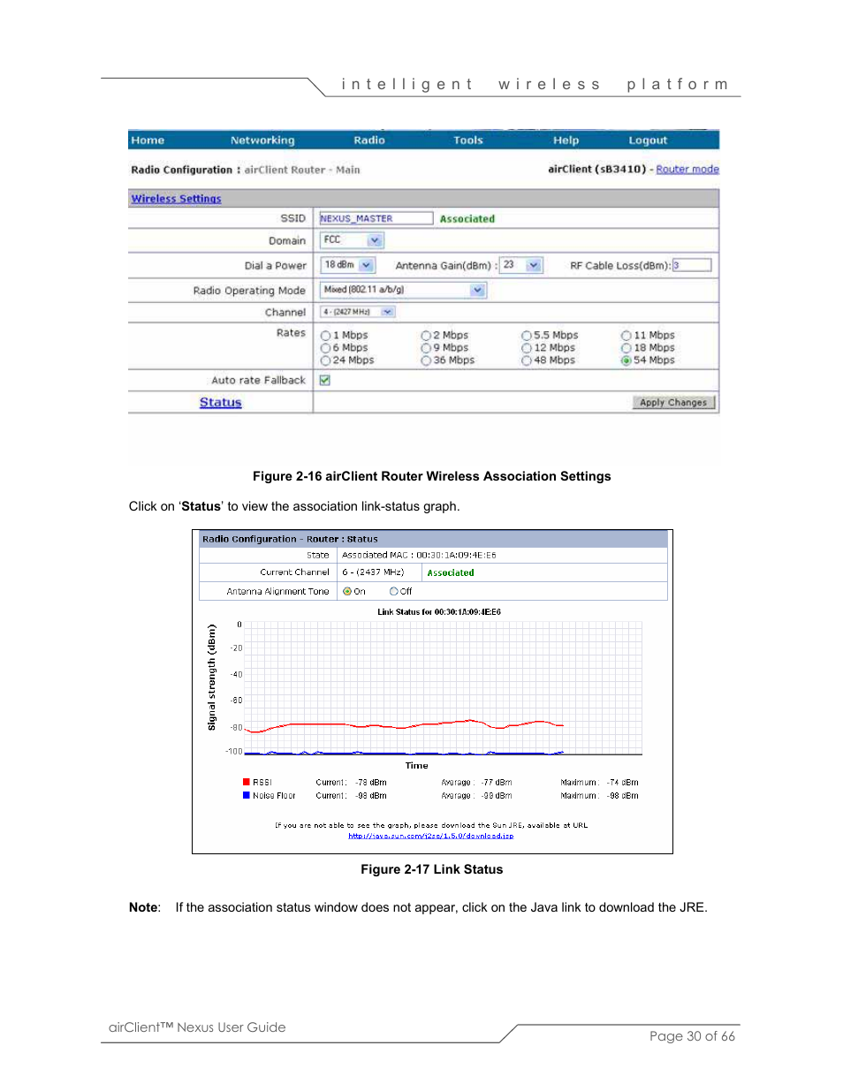Open the Tools menu

pyautogui.click(x=468, y=140)
